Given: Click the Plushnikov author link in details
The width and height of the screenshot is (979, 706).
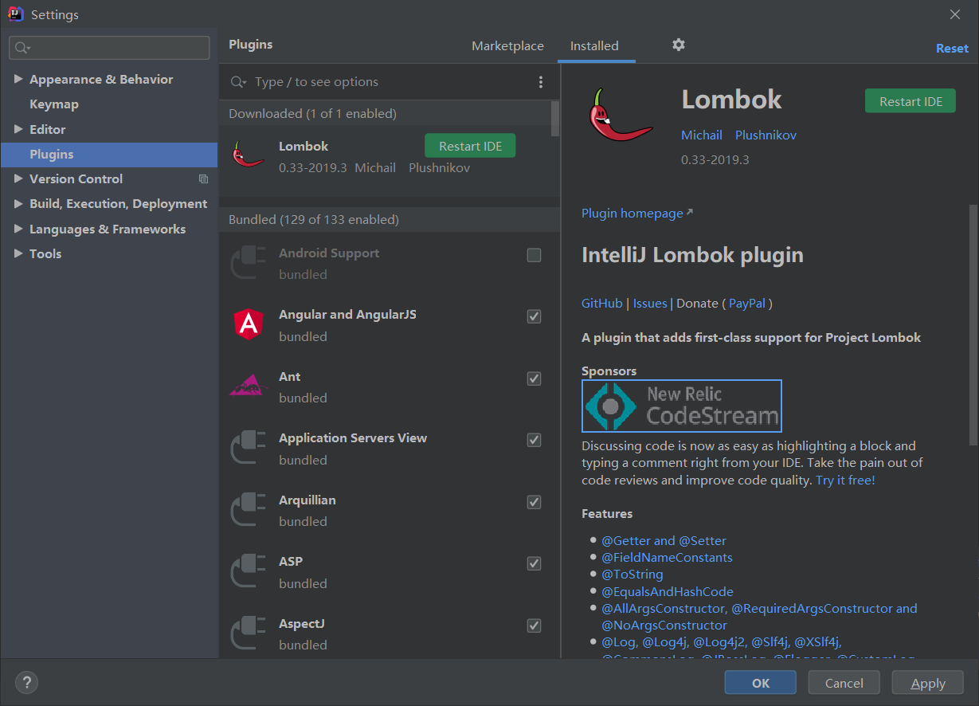Looking at the screenshot, I should tap(766, 135).
